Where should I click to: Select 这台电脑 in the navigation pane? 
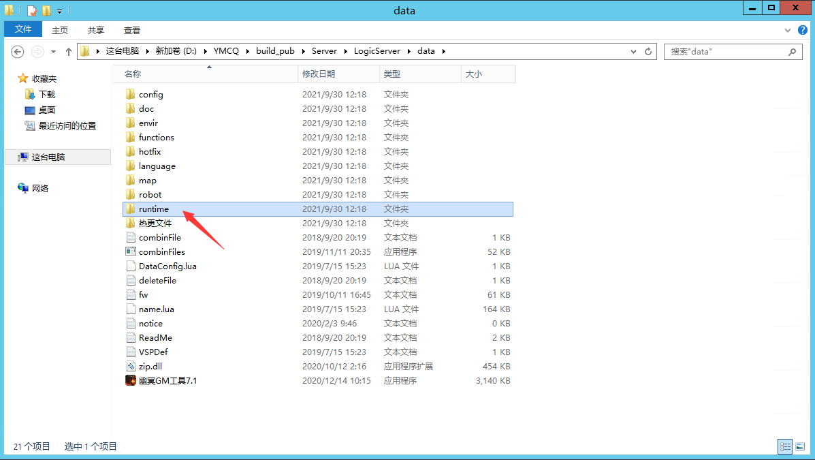click(48, 157)
